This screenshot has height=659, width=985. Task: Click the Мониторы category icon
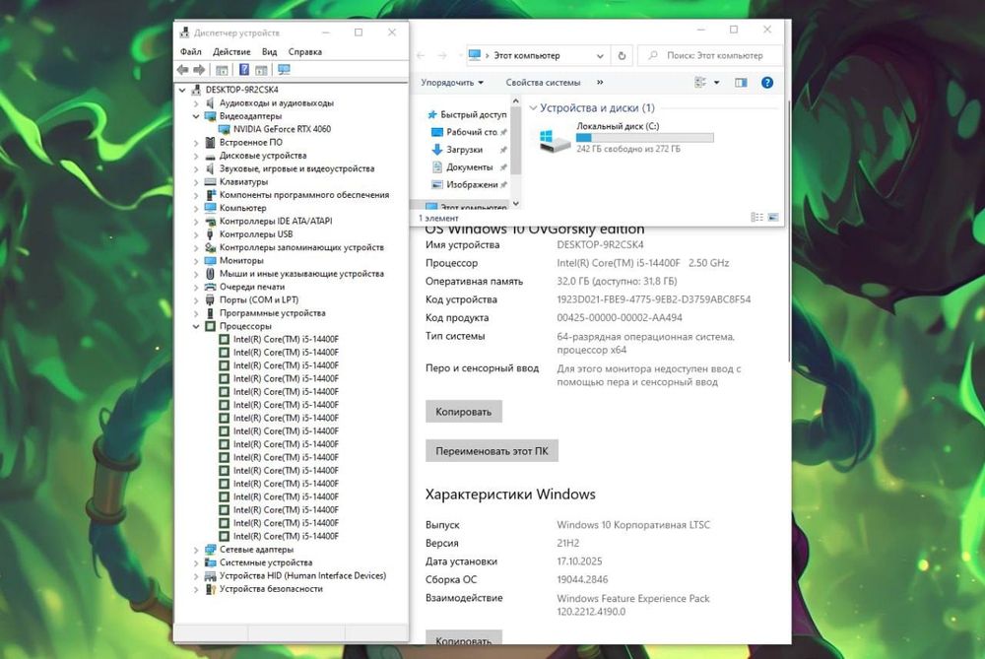pyautogui.click(x=210, y=260)
